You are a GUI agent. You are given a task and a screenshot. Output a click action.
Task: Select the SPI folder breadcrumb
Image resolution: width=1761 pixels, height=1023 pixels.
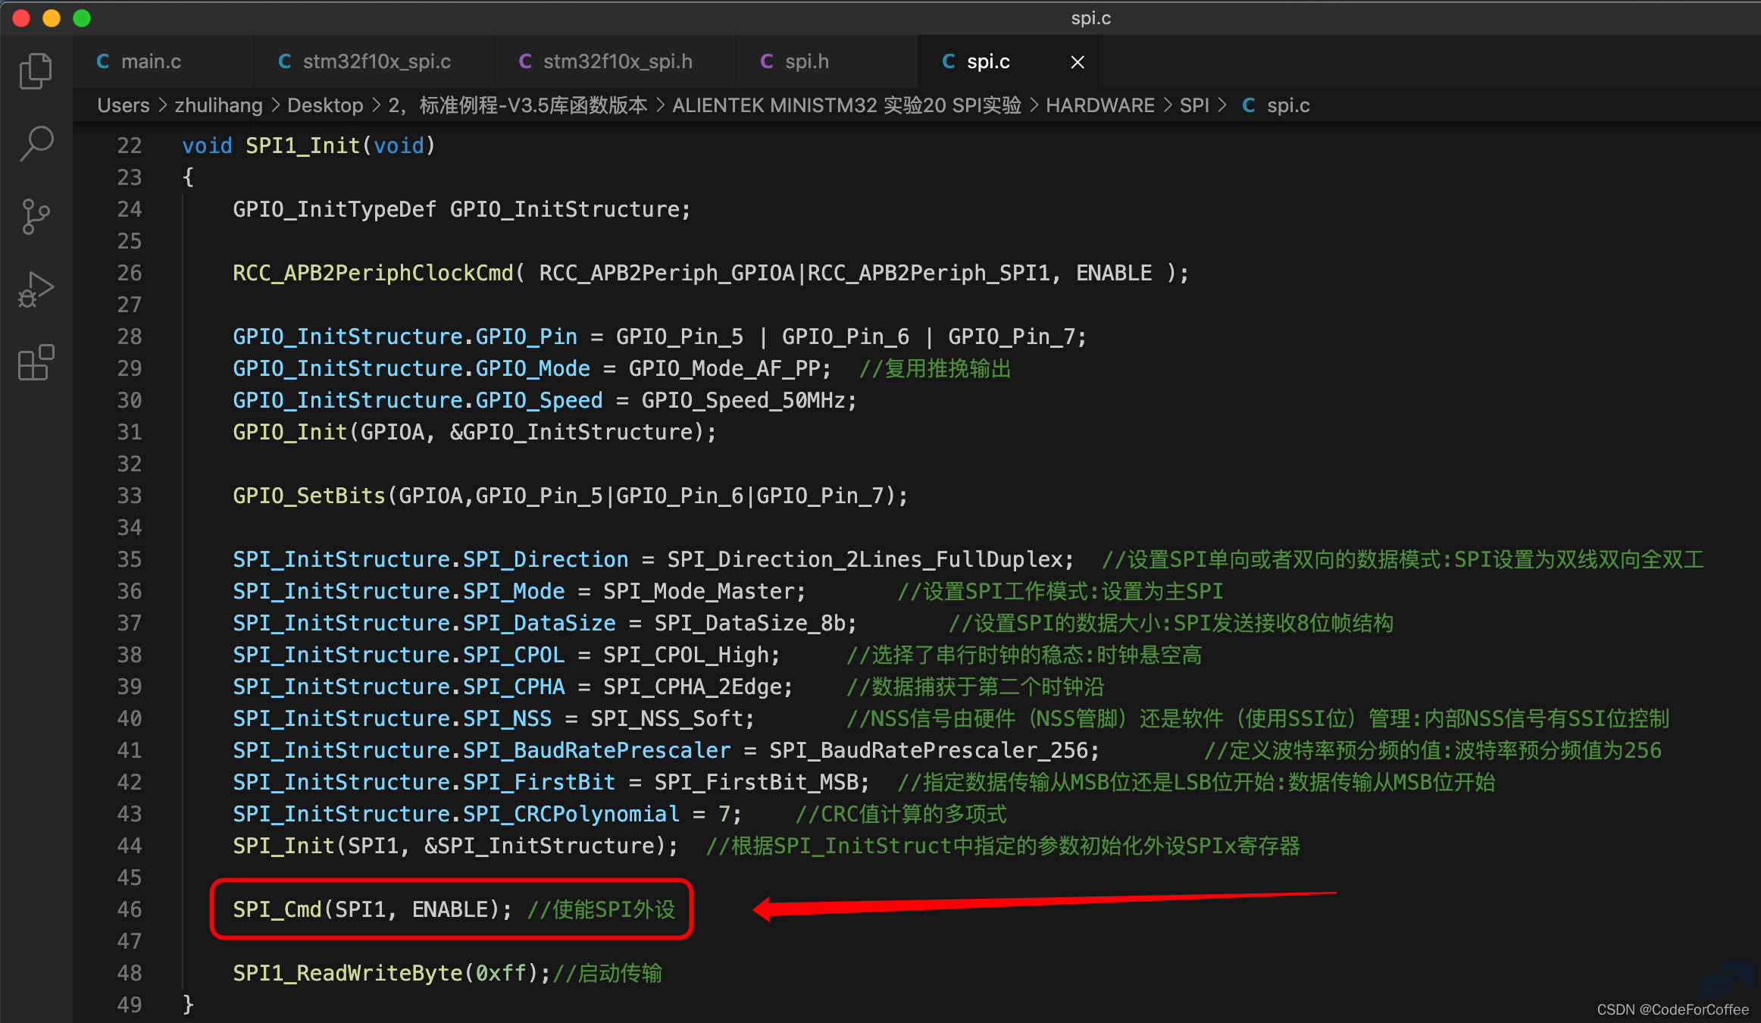tap(1194, 105)
